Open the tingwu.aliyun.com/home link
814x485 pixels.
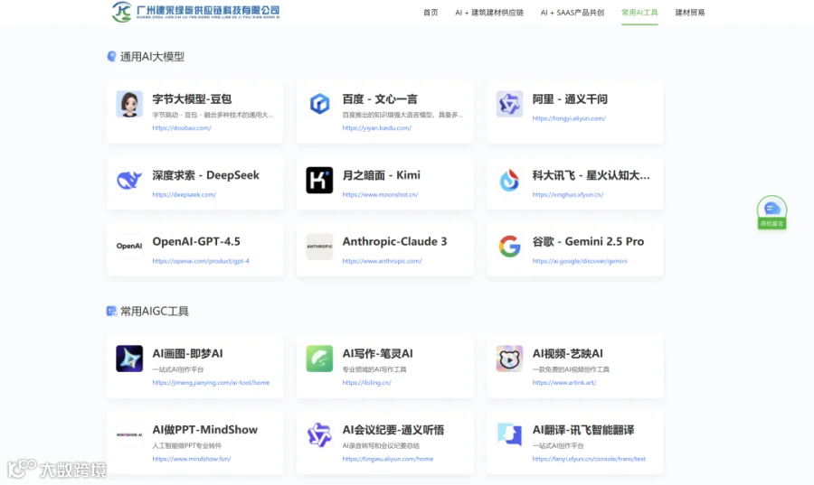coord(388,459)
